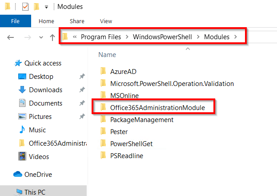277x196 pixels.
Task: Open the Quick Access Toolbar customize dropdown
Action: coord(46,7)
